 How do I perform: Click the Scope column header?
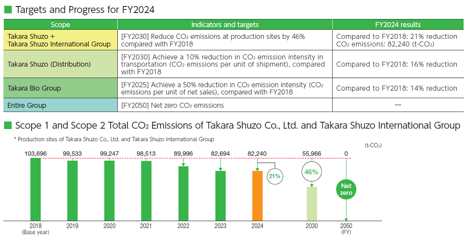click(x=60, y=25)
